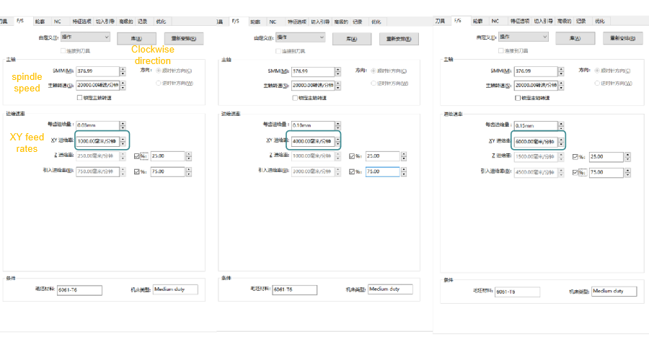Viewport: 649px width, 347px height.
Task: Open the 优化 tab in right panel
Action: [x=600, y=21]
